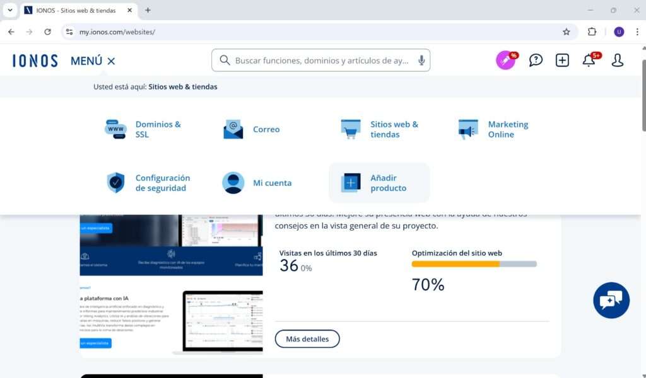Click the 36 visits count
The image size is (646, 378).
coord(289,266)
